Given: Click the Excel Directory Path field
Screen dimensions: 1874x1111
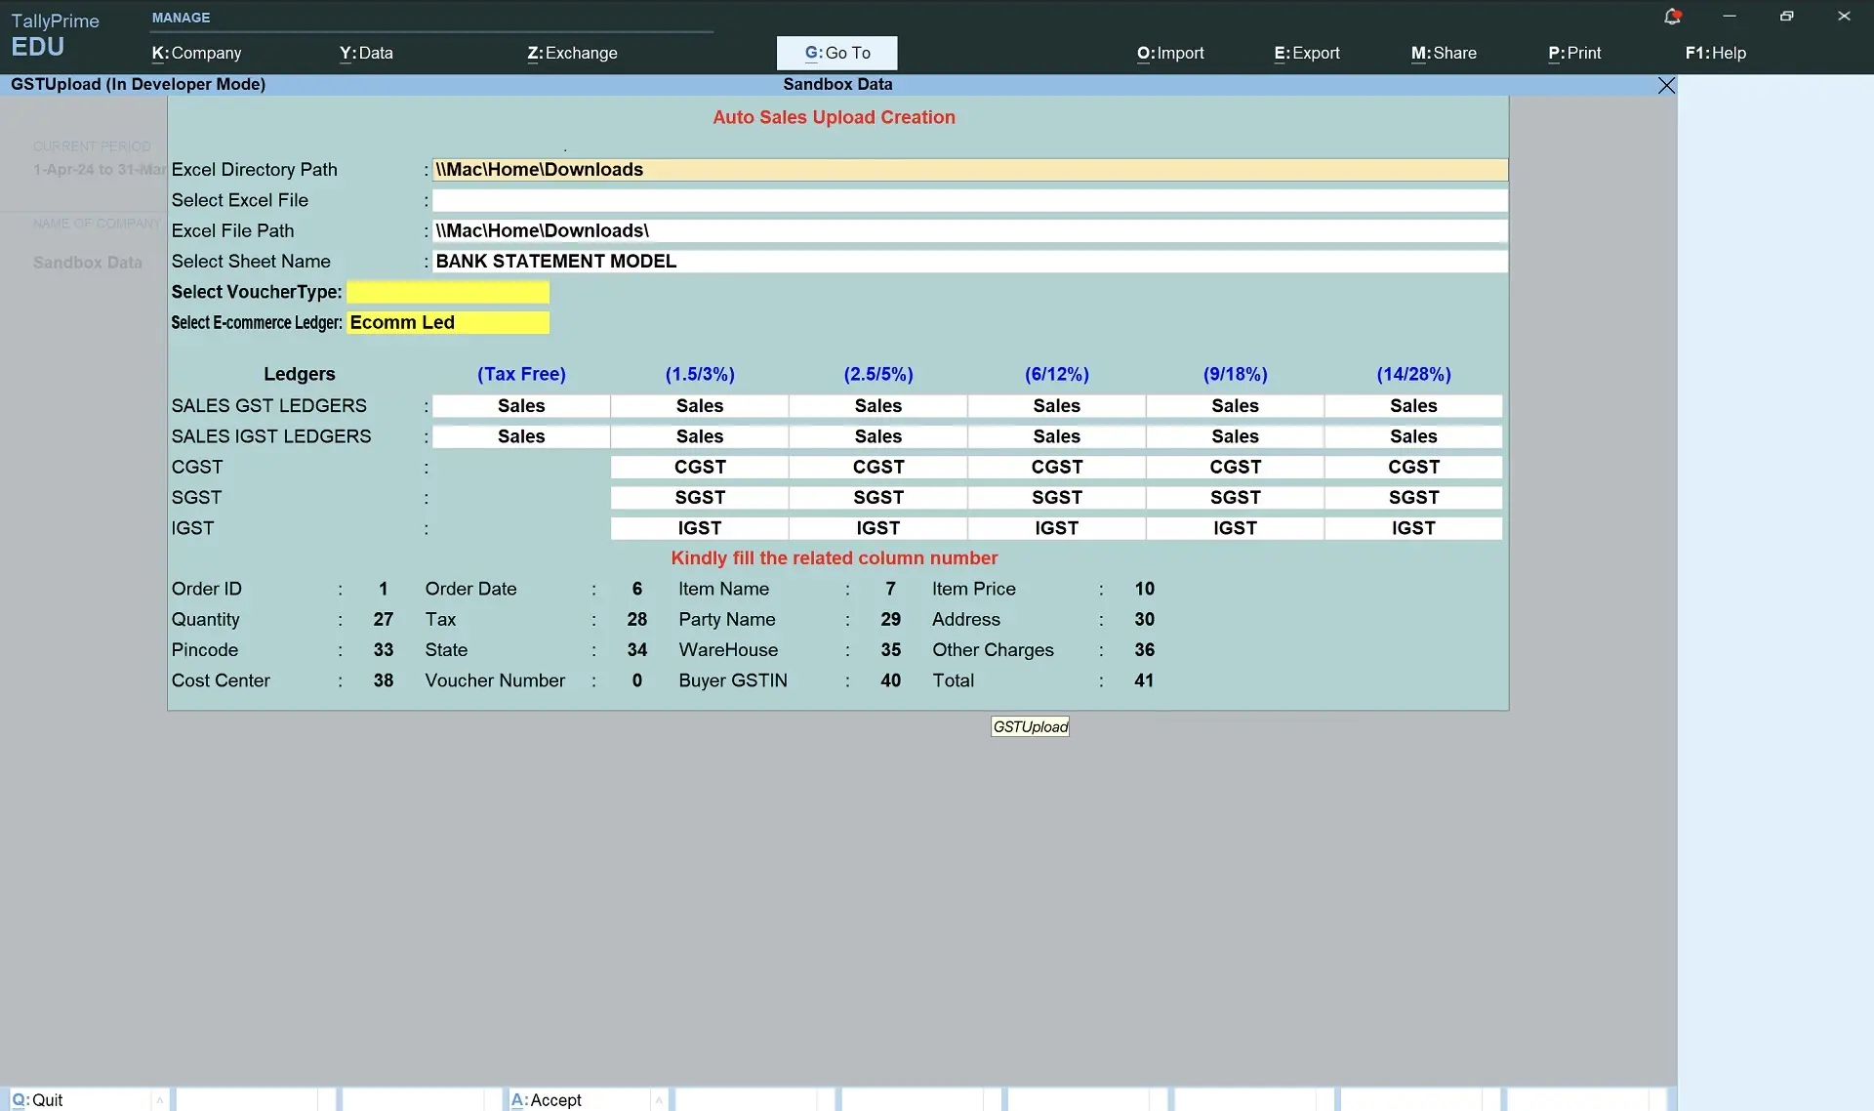Looking at the screenshot, I should [969, 170].
